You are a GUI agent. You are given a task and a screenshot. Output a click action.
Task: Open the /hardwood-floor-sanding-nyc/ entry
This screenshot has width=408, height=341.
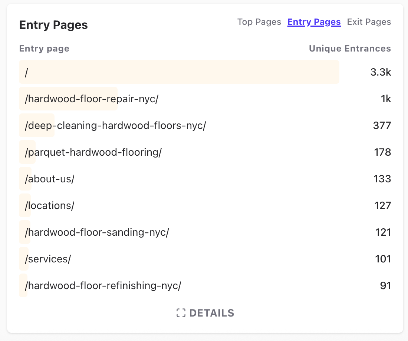coord(97,232)
